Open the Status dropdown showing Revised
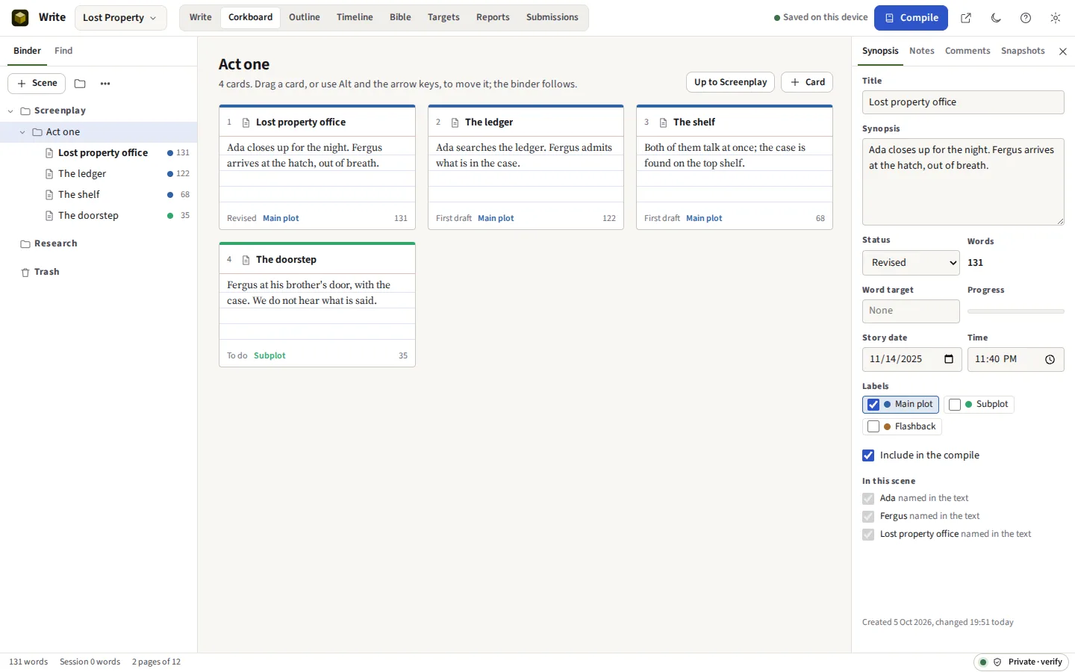The image size is (1075, 672). [911, 263]
